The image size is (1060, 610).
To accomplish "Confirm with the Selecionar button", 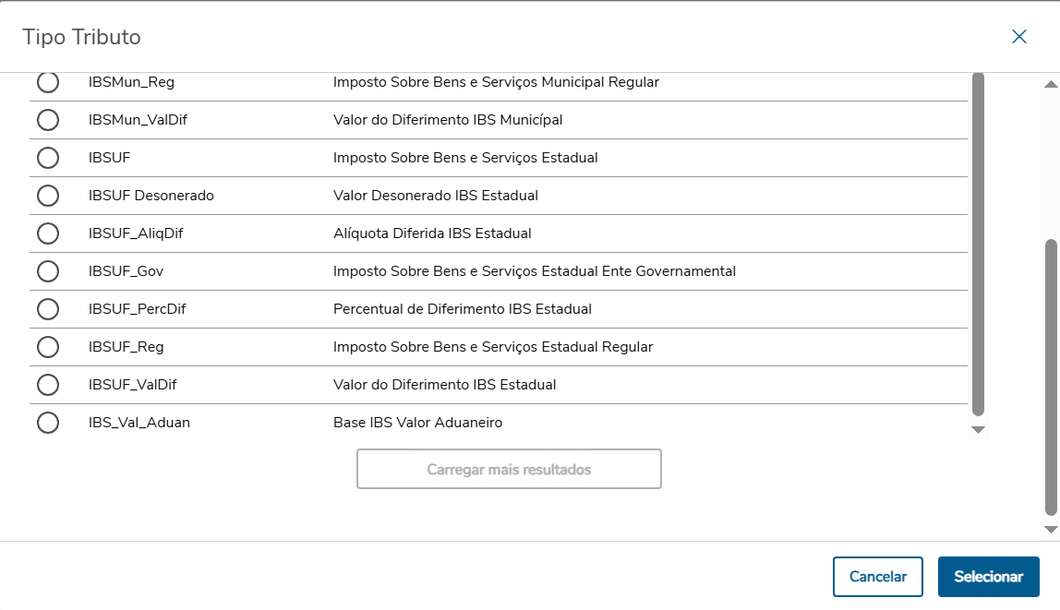I will pos(988,577).
